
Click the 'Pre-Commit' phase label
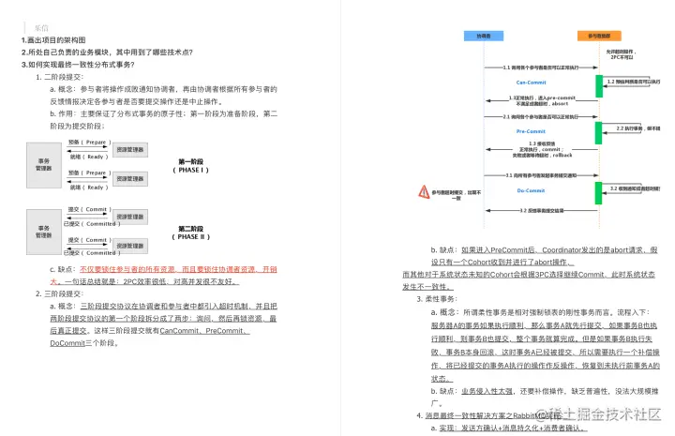coord(531,131)
